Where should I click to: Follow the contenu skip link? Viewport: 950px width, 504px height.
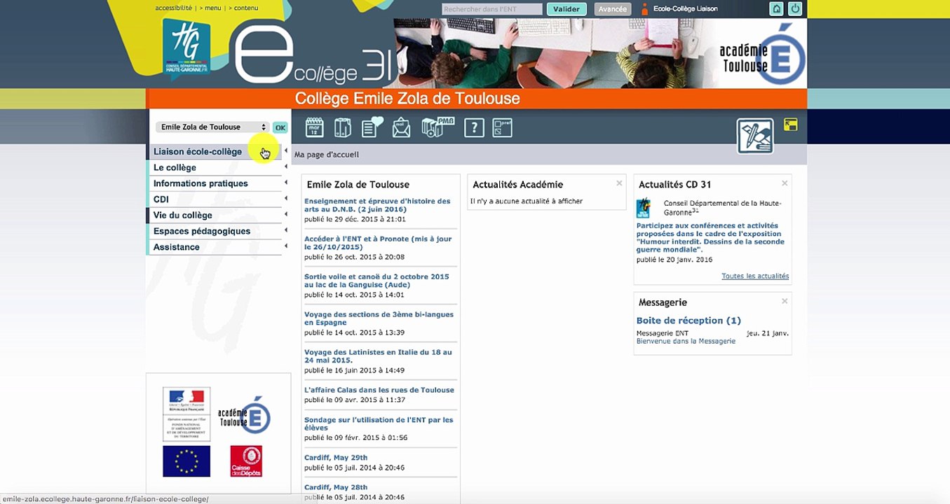(246, 8)
